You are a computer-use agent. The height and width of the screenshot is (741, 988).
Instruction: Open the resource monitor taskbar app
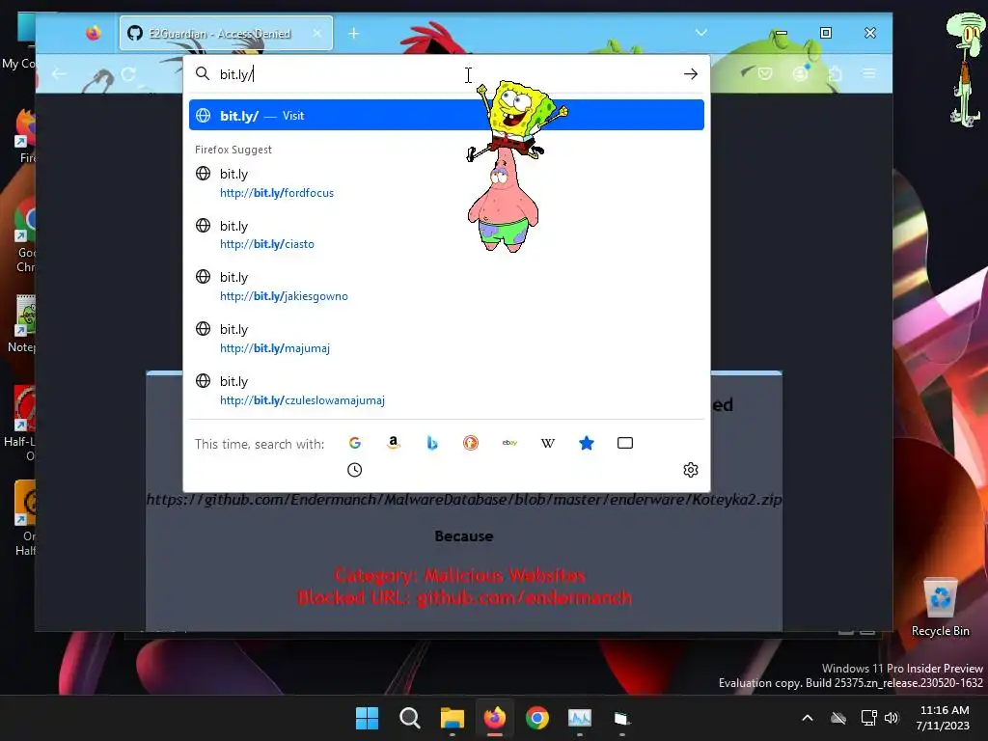[580, 718]
